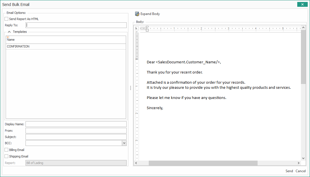Click the splitter handle between panels

click(x=131, y=88)
